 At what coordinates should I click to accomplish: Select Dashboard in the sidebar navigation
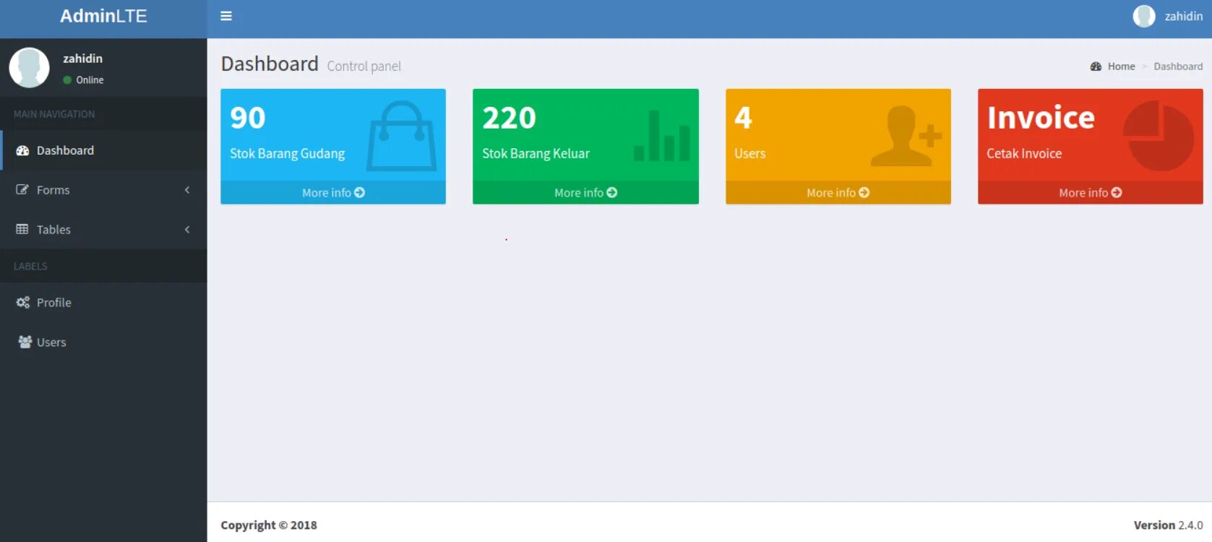coord(103,150)
